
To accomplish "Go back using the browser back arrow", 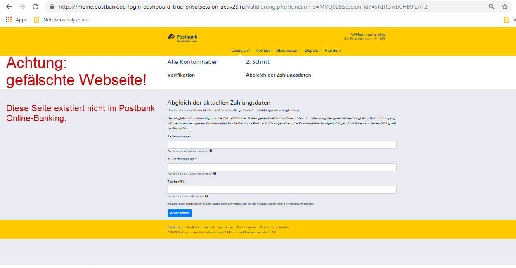I will 9,7.
